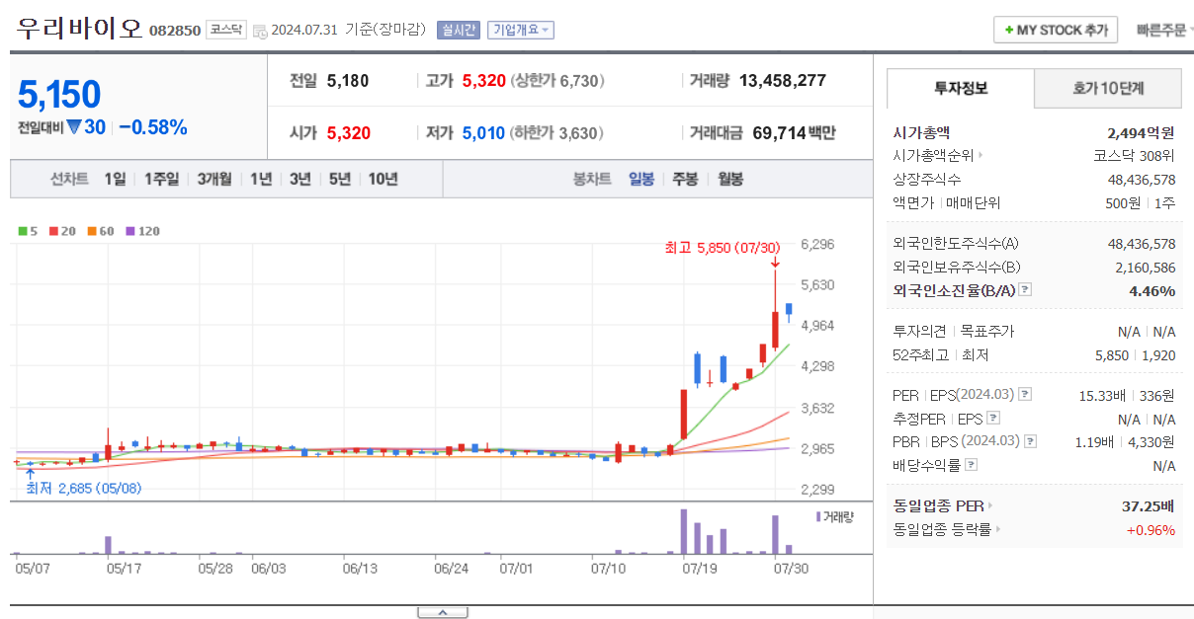Click the arrow next to 동일업종 PER
1194x619 pixels.
pos(990,505)
